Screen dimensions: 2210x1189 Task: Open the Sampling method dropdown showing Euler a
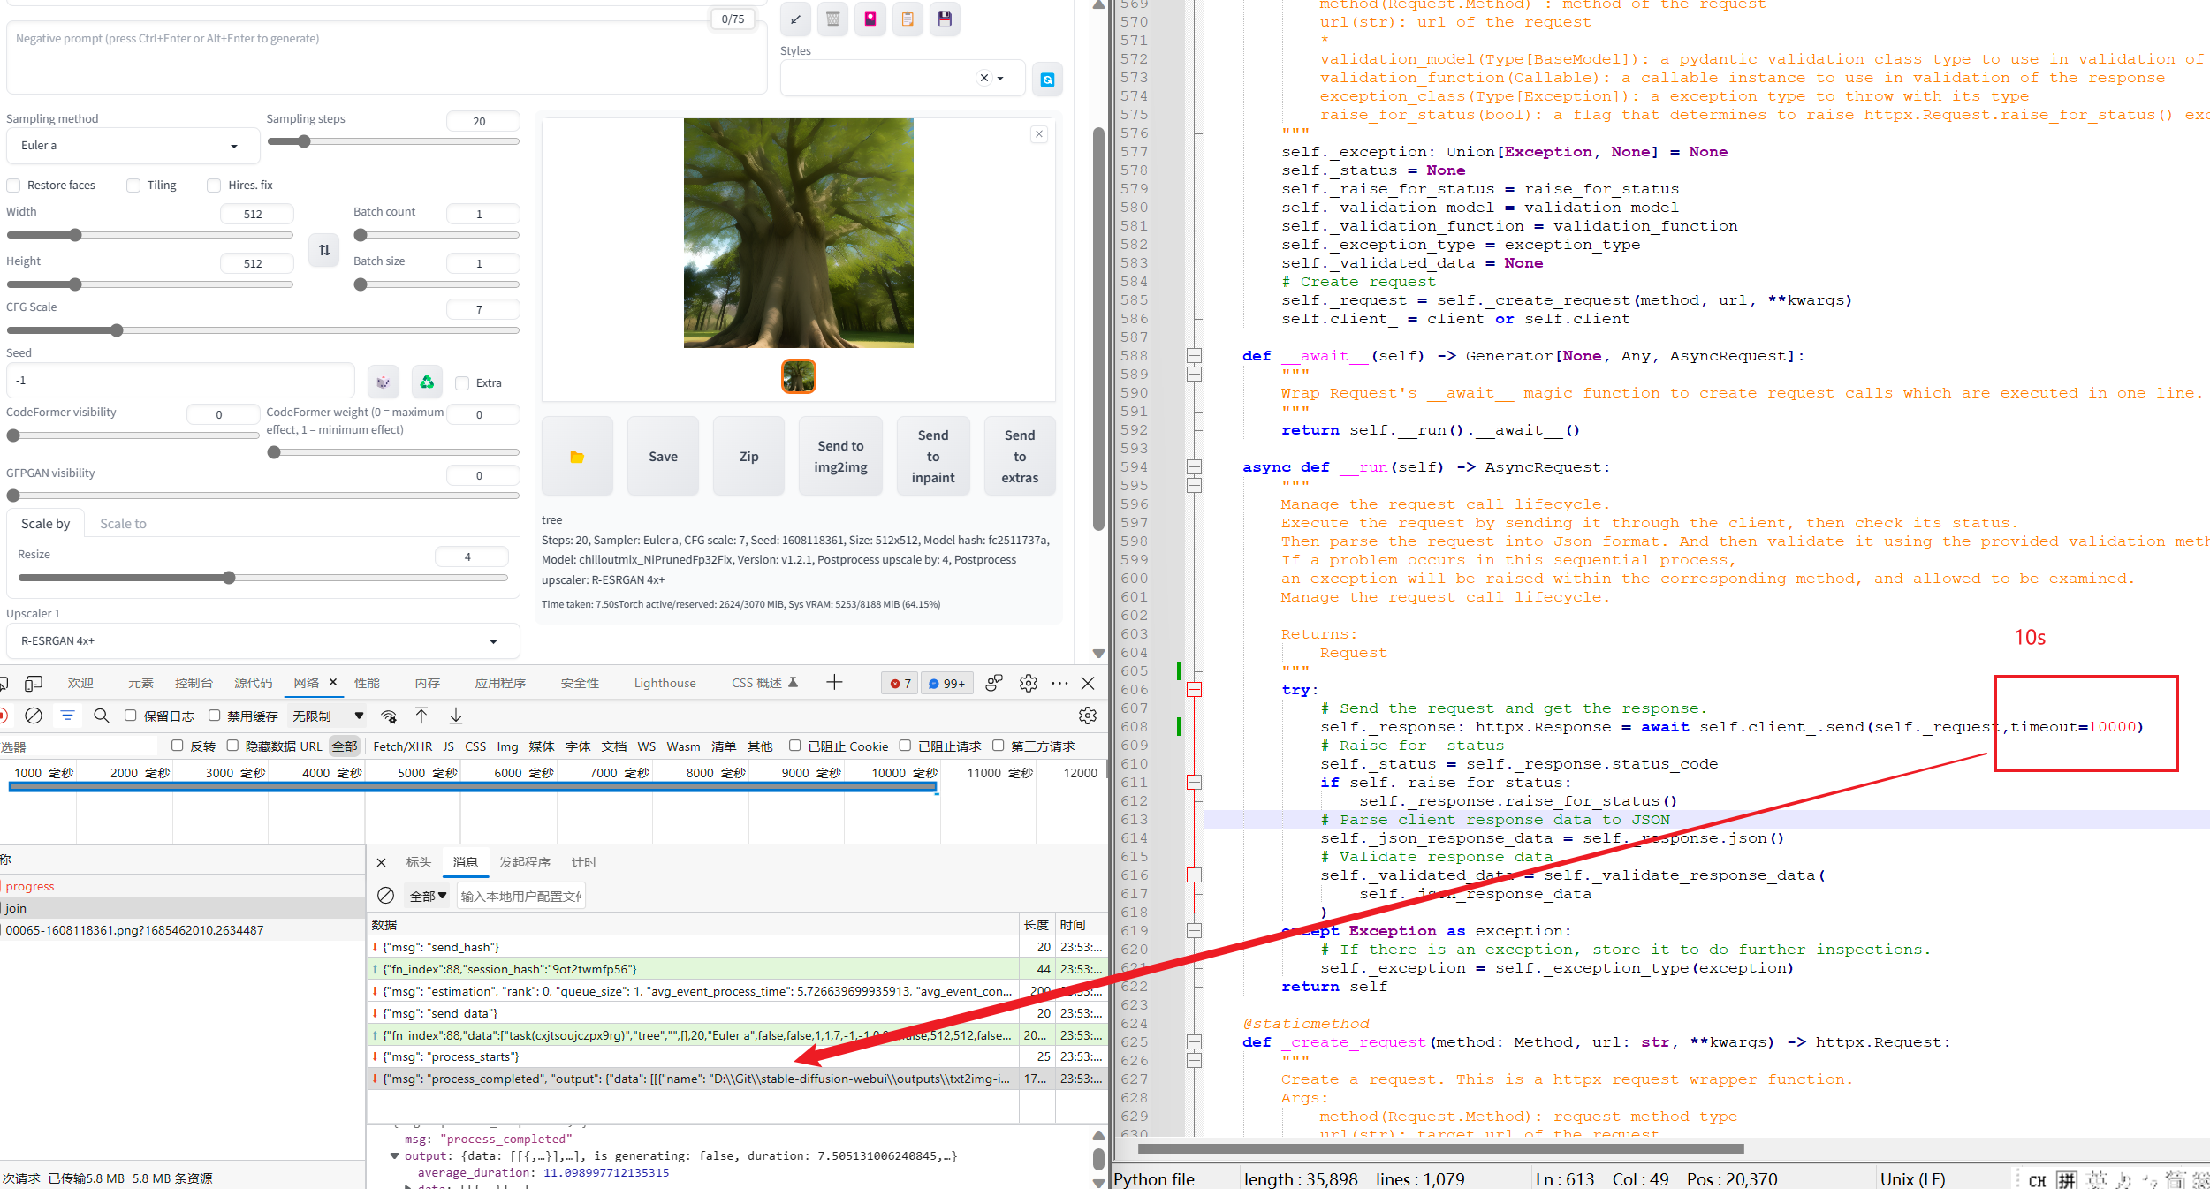(x=132, y=145)
